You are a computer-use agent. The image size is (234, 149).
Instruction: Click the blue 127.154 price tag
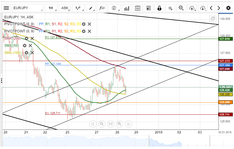(225, 65)
